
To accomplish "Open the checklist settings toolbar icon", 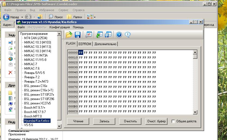I will [89, 35].
